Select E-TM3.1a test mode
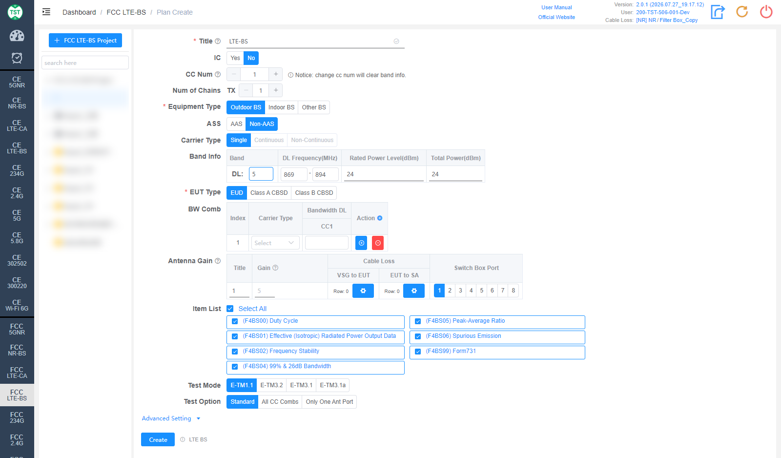This screenshot has width=781, height=458. coord(332,385)
